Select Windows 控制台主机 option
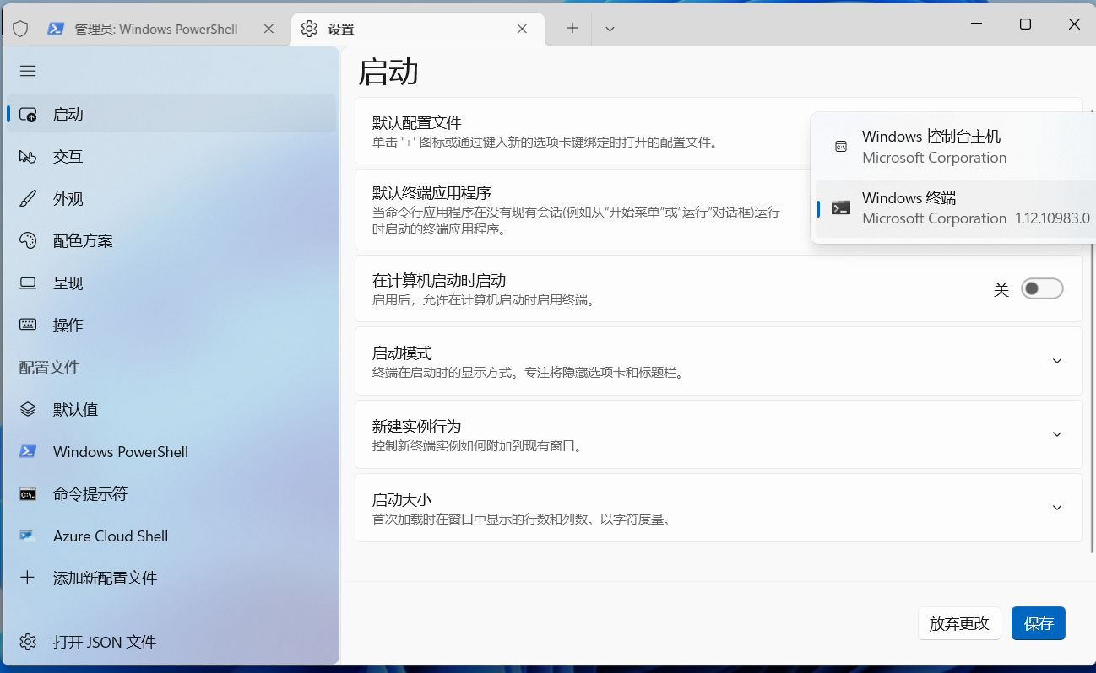The width and height of the screenshot is (1096, 673). tap(955, 146)
